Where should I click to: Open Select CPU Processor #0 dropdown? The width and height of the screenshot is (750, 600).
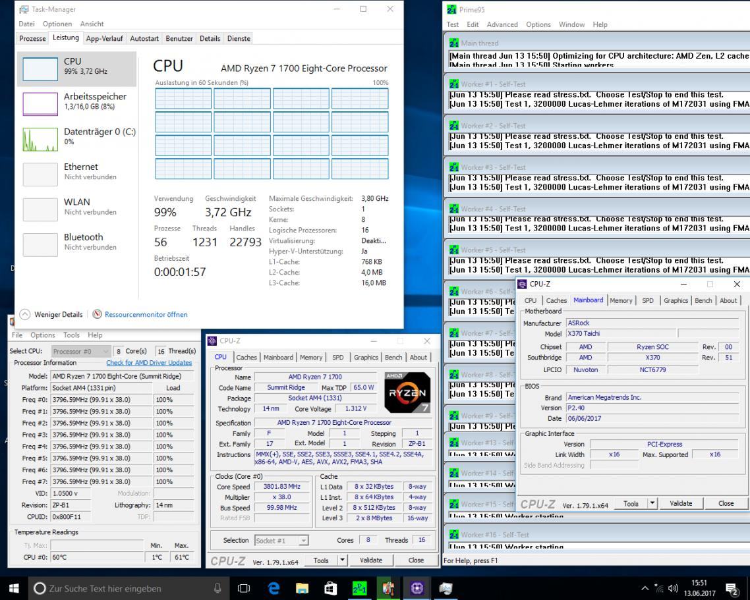[x=81, y=352]
